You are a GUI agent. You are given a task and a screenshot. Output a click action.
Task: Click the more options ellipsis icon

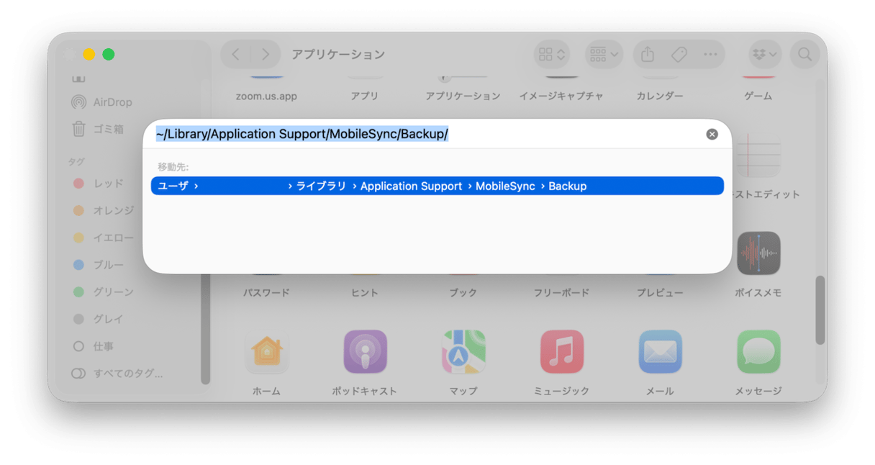tap(711, 54)
